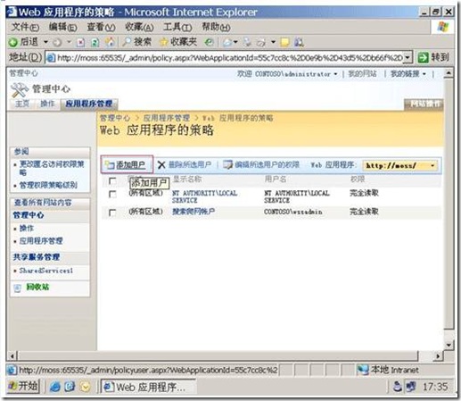The image size is (461, 401).
Task: Click the Research toolbar icon
Action: coord(299,42)
